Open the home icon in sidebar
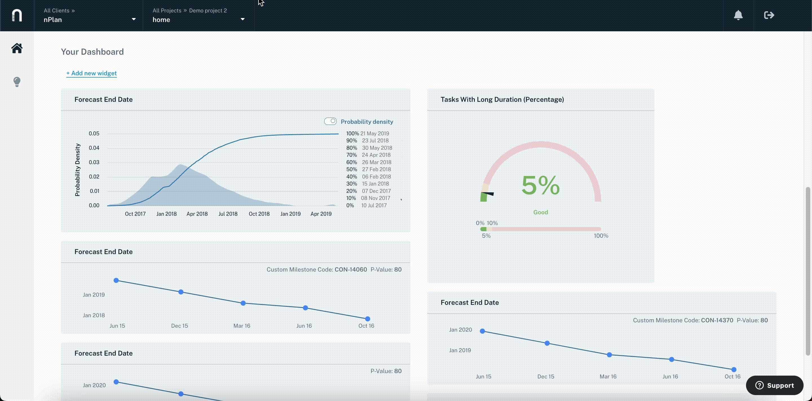The height and width of the screenshot is (401, 812). (x=17, y=48)
